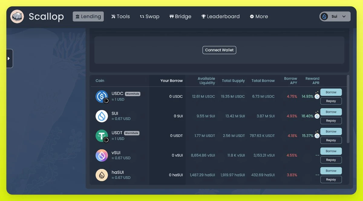Click the Borrow APY column header
363x201 pixels.
[290, 81]
